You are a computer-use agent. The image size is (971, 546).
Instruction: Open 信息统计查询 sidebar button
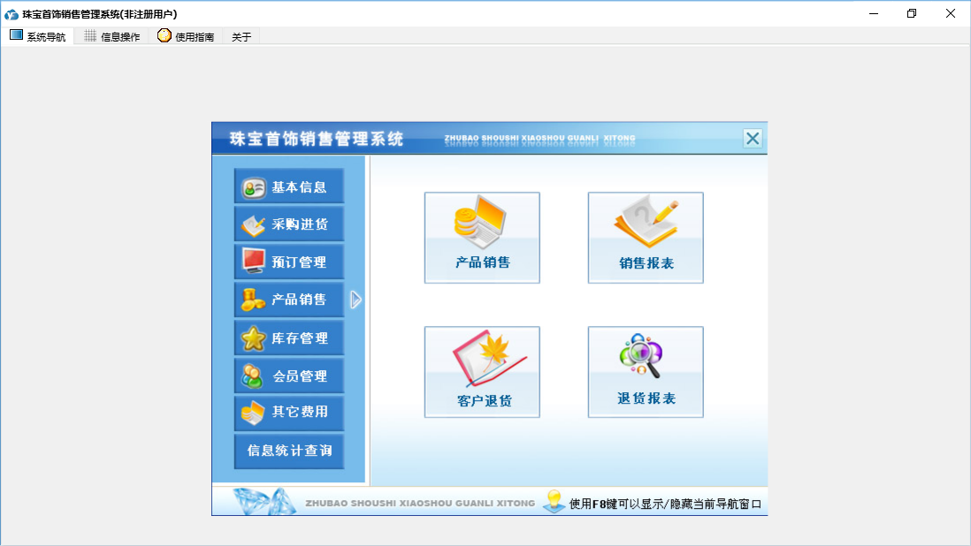[289, 451]
